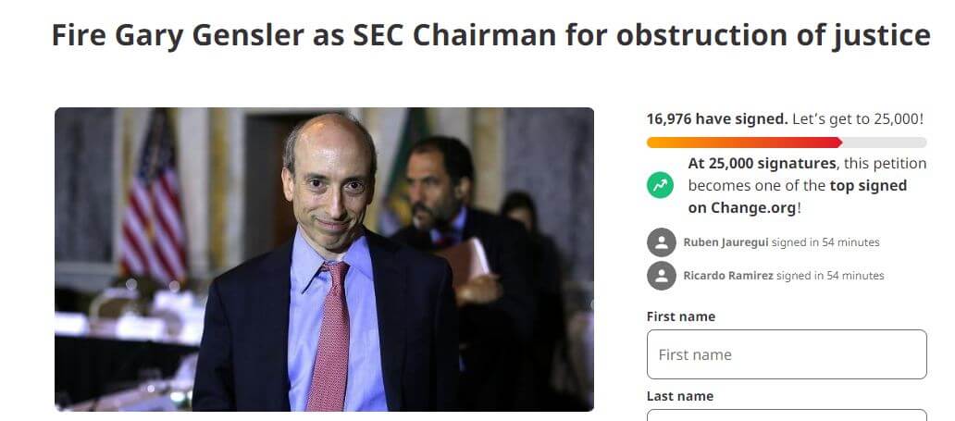Click the "Last name" field label

(x=680, y=396)
